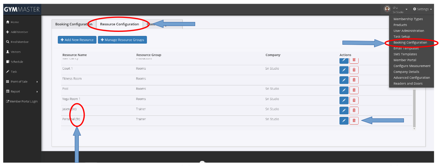The image size is (440, 166).
Task: Open SMS Templates from the Settings menu
Action: (405, 54)
